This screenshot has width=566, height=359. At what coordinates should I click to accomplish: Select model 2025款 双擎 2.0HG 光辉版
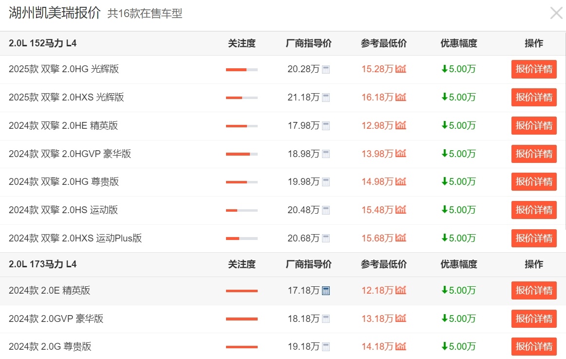click(64, 69)
